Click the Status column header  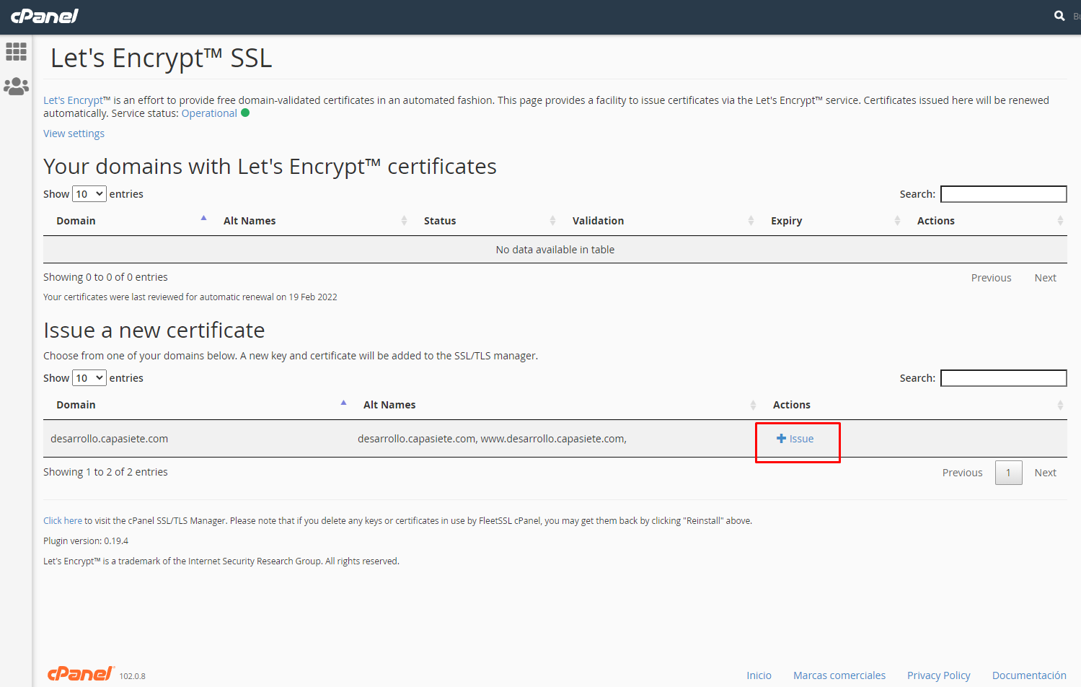click(x=440, y=221)
